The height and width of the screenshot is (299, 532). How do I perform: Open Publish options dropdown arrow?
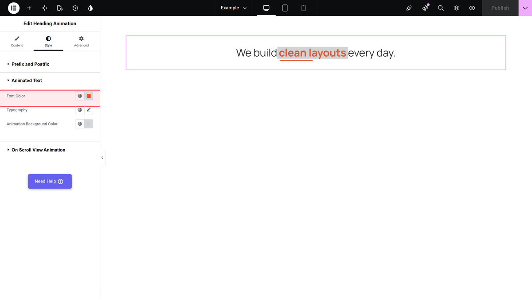525,8
